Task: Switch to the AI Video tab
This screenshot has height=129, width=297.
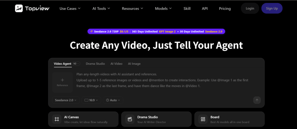Action: 116,63
